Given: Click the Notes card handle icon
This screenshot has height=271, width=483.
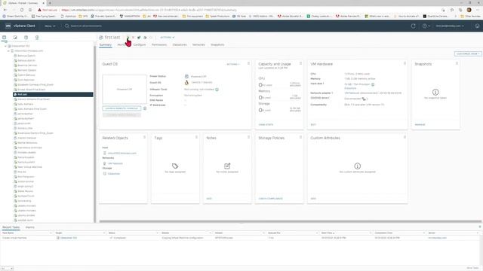Looking at the screenshot, I should 248,137.
